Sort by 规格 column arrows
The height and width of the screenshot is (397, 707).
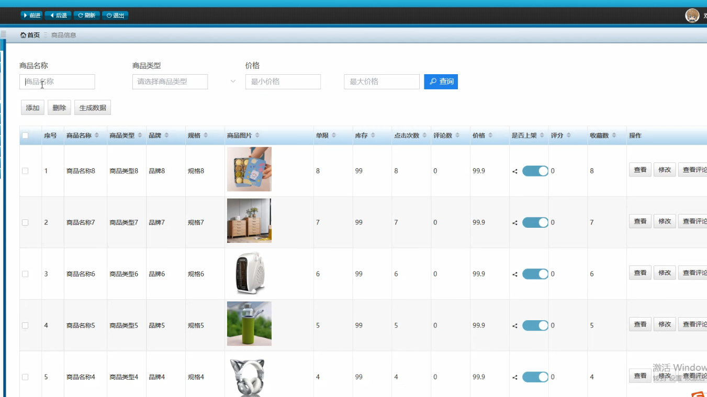coord(206,135)
